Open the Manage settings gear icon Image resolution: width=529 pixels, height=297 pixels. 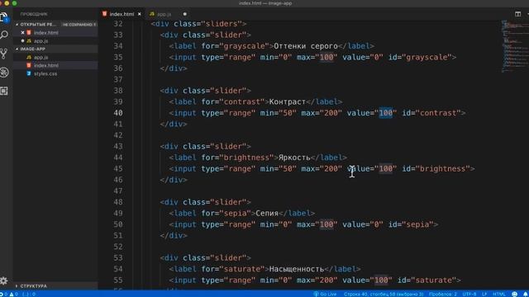coord(4,280)
